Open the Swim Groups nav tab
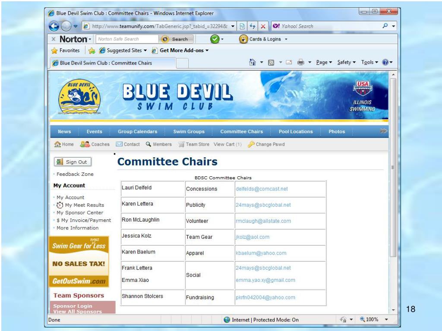 189,131
